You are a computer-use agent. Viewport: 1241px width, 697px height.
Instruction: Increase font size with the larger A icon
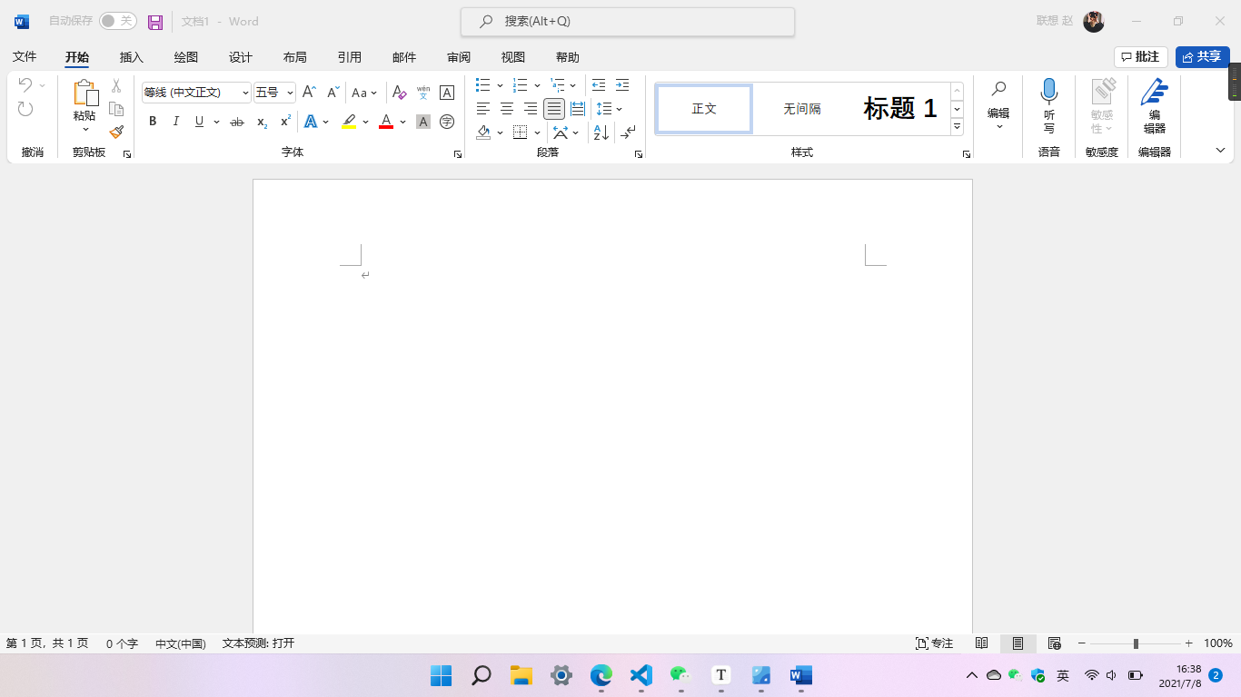[x=309, y=93]
